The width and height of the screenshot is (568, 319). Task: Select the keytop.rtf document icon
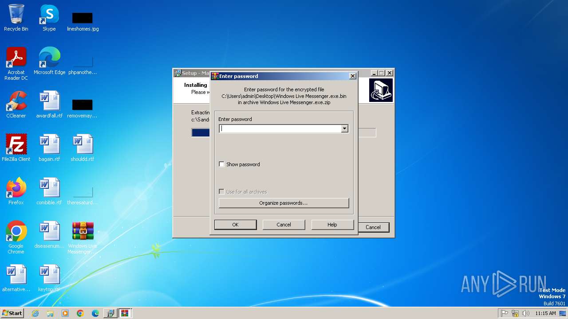pyautogui.click(x=49, y=278)
